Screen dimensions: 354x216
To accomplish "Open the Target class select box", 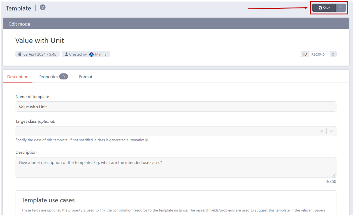I will point(165,131).
